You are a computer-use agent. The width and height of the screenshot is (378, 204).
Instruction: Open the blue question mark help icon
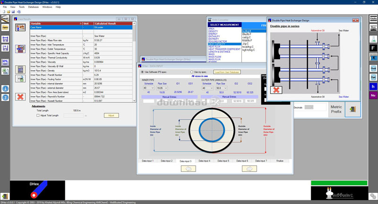click(5, 98)
